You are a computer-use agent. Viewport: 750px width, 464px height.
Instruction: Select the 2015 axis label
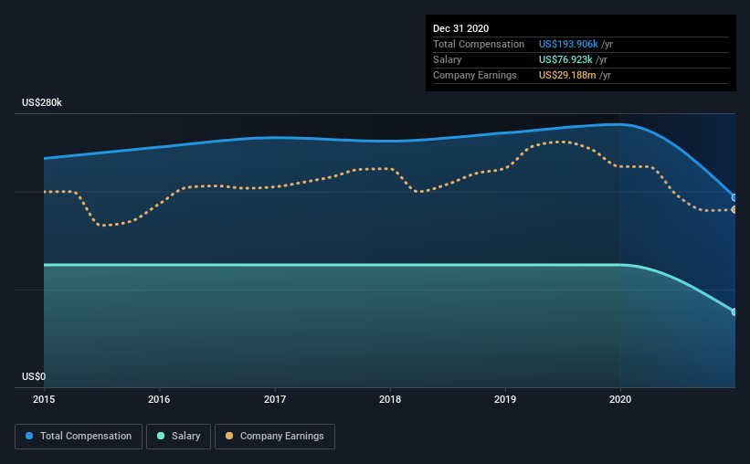pos(44,399)
